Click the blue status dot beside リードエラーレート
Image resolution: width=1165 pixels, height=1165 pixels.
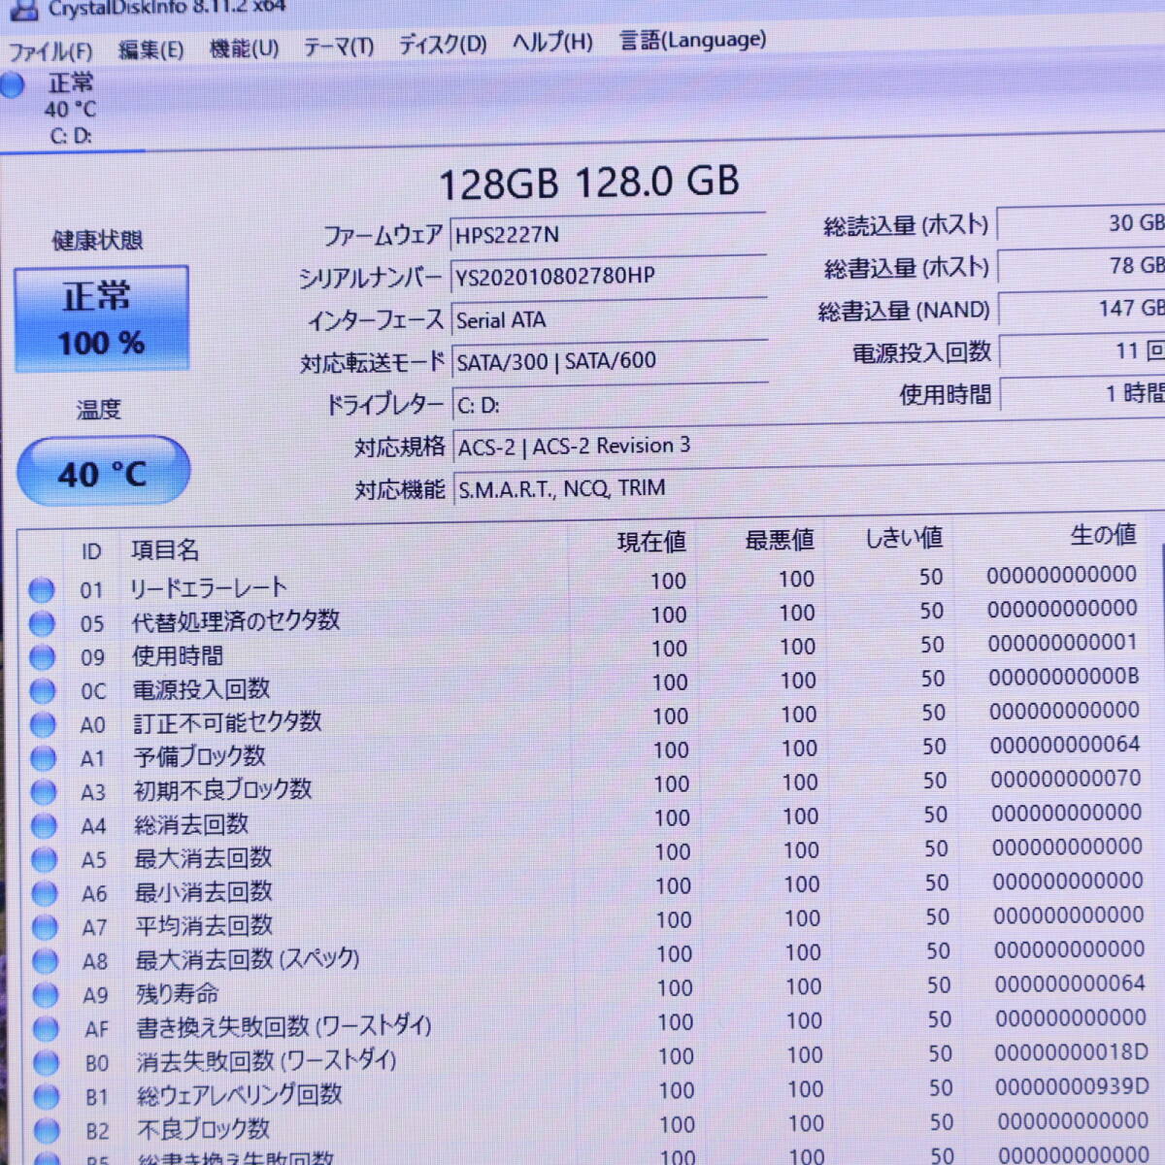tap(42, 589)
